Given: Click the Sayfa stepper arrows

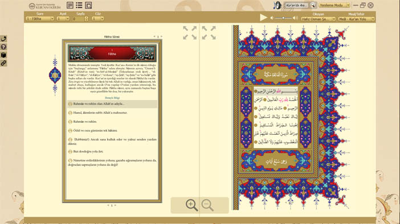Looking at the screenshot, I should (x=87, y=19).
